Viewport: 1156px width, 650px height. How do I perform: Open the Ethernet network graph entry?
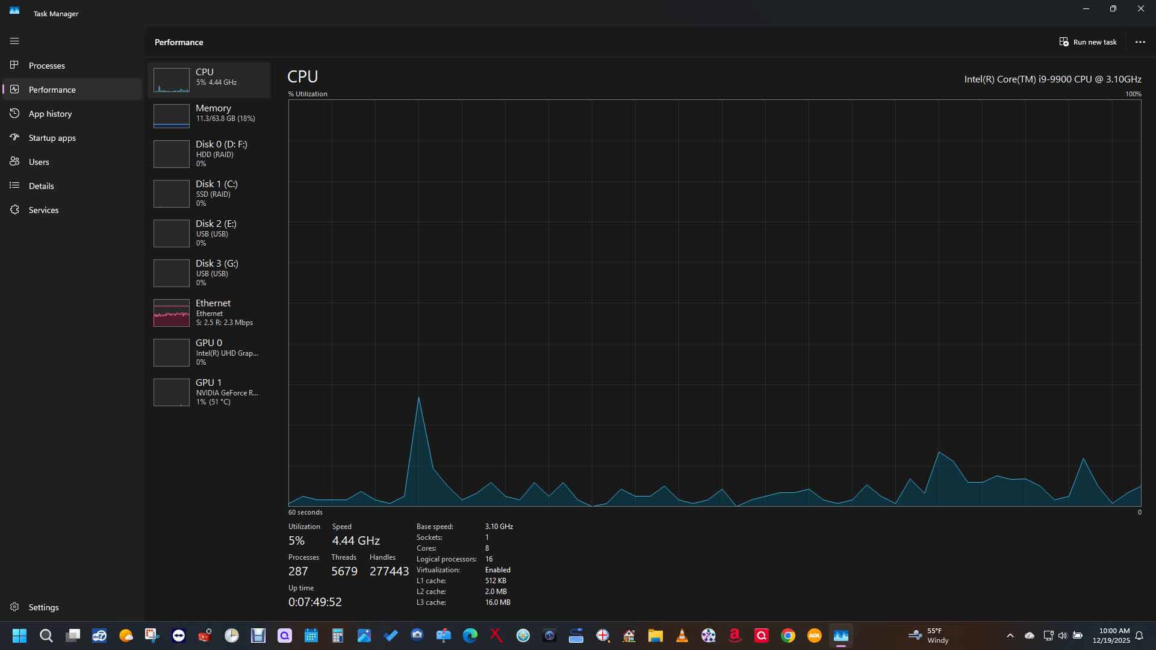click(209, 312)
